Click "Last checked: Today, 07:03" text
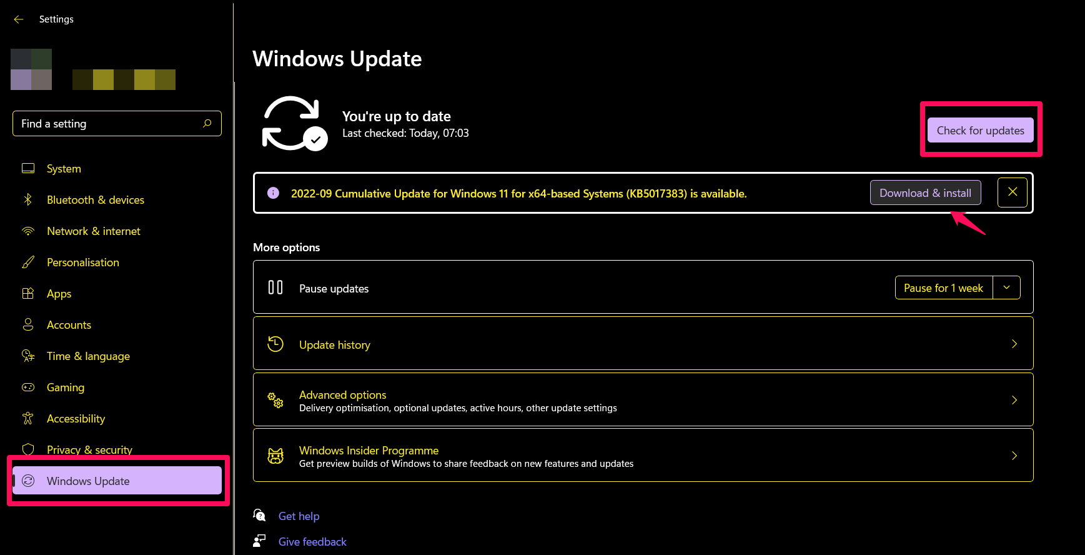 405,133
